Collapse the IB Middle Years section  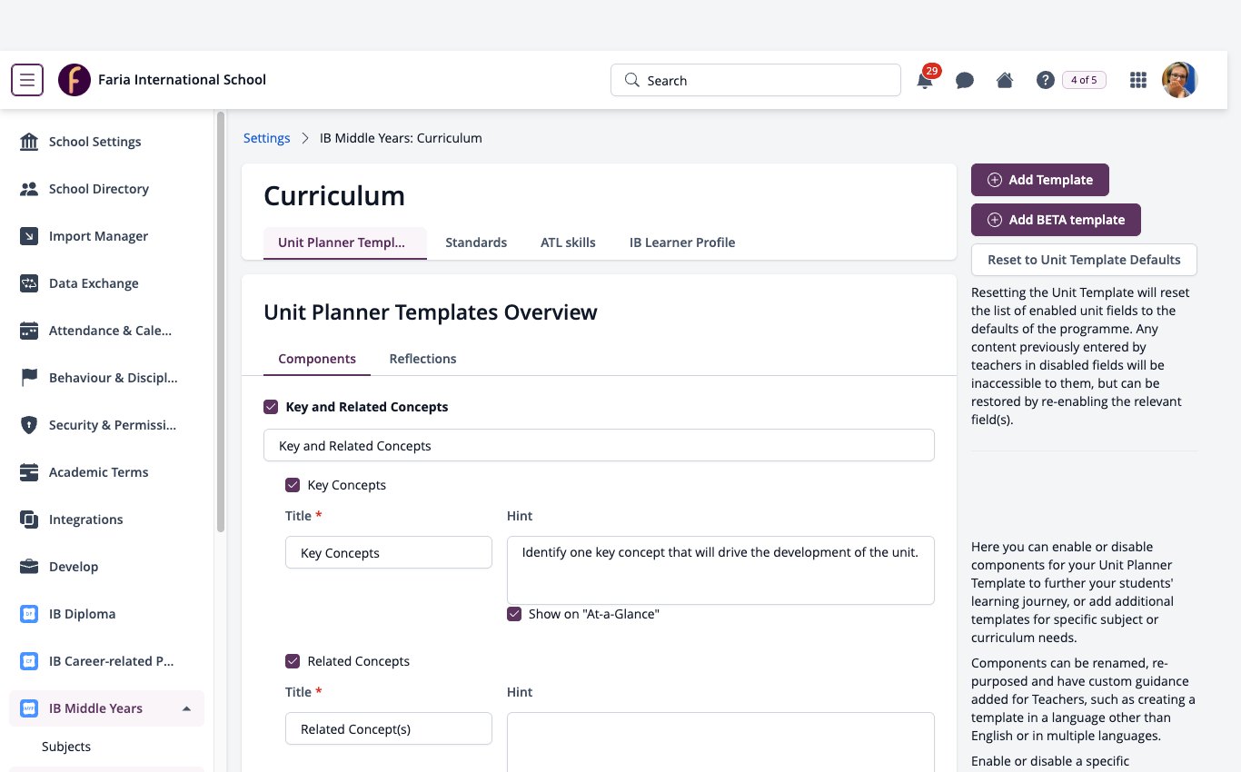click(186, 708)
